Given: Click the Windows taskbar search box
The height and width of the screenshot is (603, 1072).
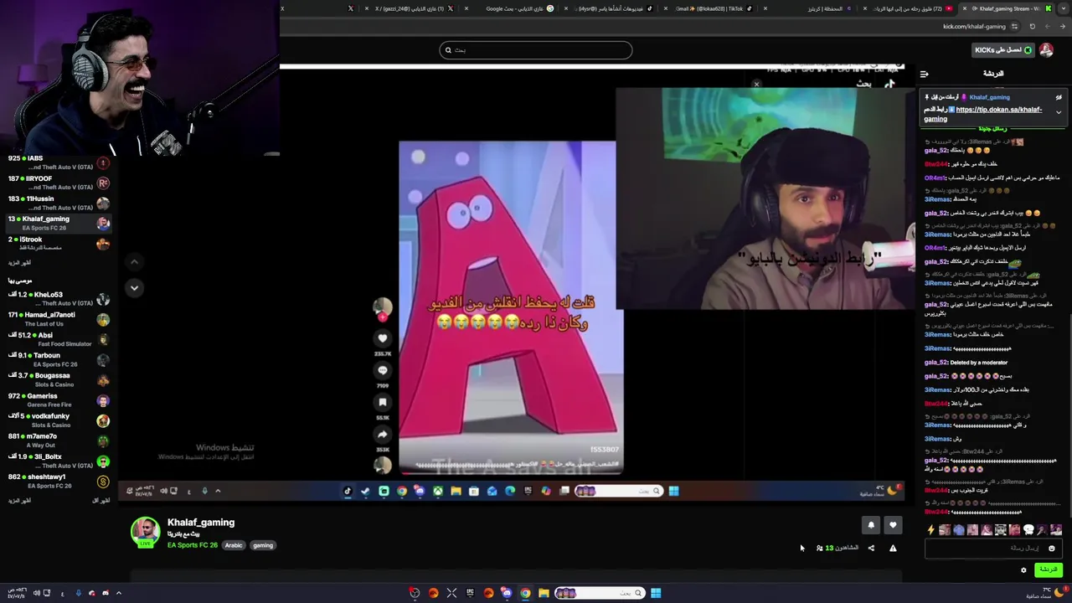Looking at the screenshot, I should 601,593.
